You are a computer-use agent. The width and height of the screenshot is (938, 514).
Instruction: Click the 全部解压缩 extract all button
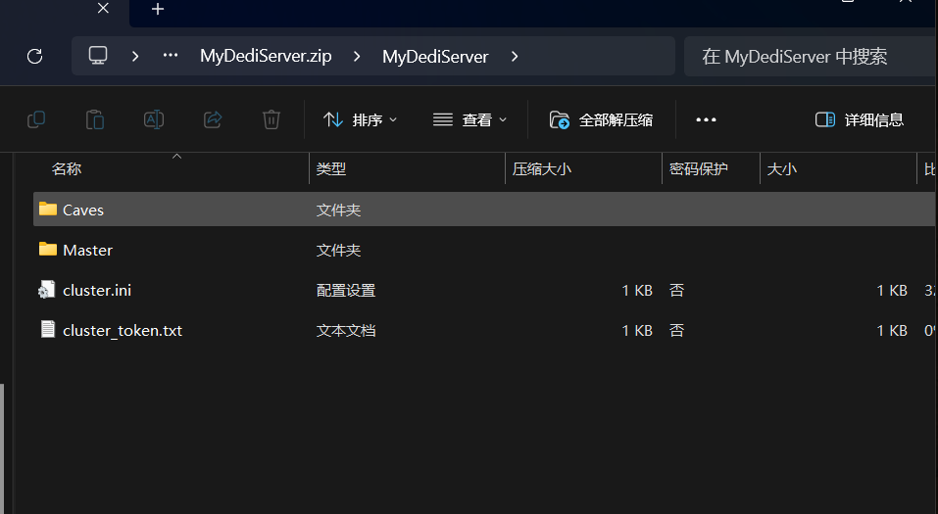pyautogui.click(x=601, y=119)
